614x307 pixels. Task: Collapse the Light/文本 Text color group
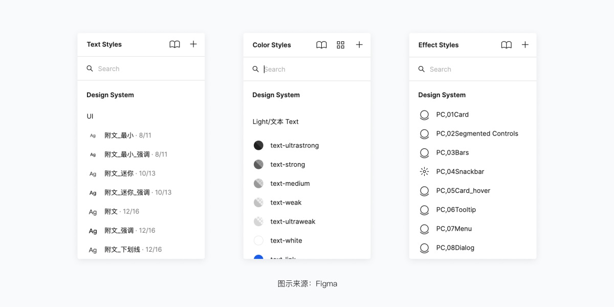point(275,122)
